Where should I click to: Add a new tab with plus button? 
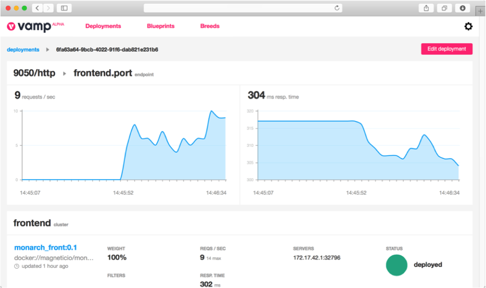(x=480, y=11)
